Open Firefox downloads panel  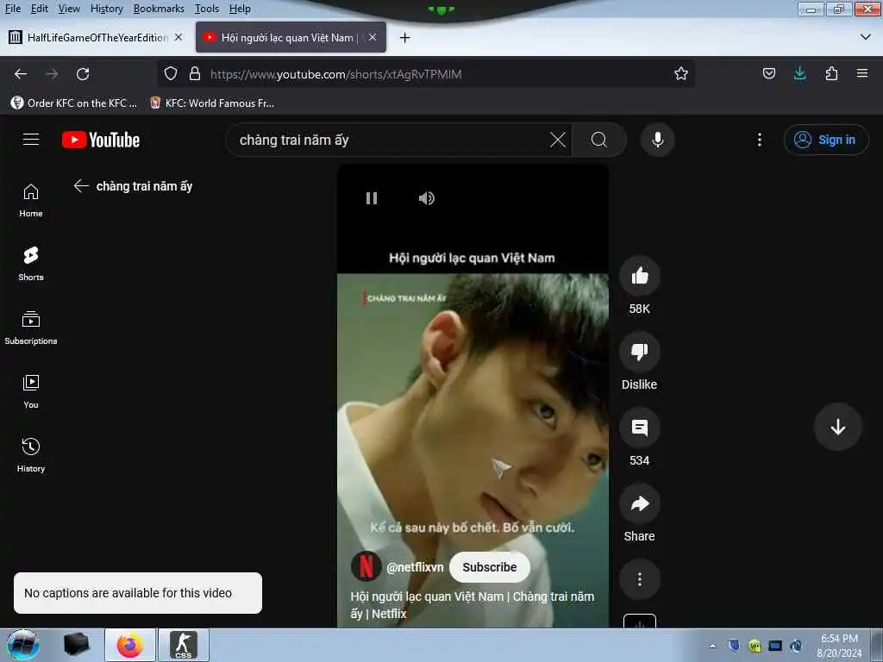click(x=799, y=74)
